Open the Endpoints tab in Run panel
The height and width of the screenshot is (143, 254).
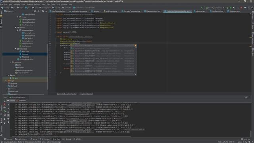(21, 100)
